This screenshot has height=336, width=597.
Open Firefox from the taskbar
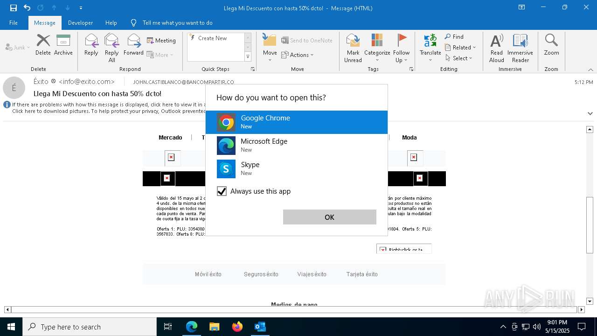coord(237,327)
